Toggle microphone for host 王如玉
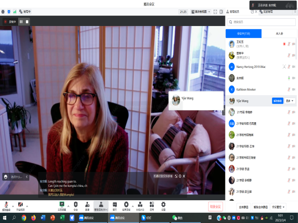Viewport: 298px width, 223px height. point(289,44)
